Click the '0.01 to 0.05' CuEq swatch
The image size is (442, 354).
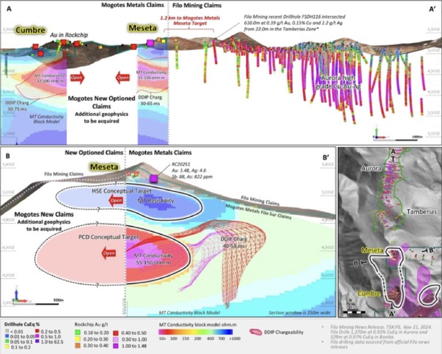coord(7,336)
